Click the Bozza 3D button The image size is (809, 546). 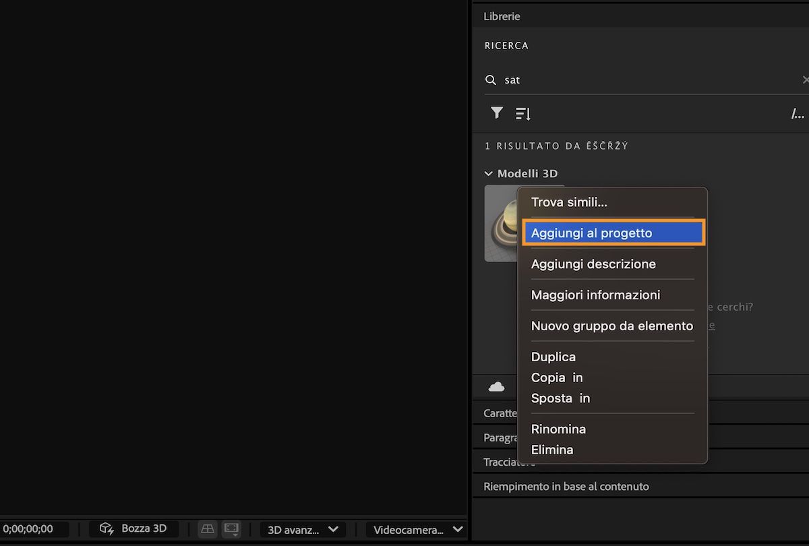tap(133, 528)
